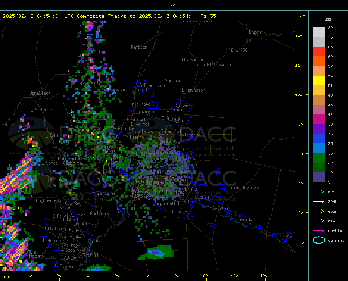This screenshot has width=348, height=281.
Task: Click the yellow eburn arrow in legend
Action: coord(319,211)
